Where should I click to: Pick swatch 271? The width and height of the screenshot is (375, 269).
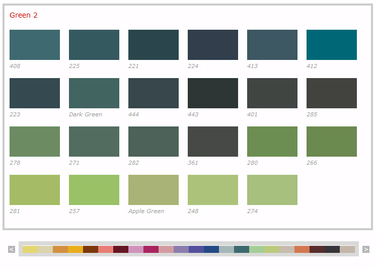tap(94, 142)
